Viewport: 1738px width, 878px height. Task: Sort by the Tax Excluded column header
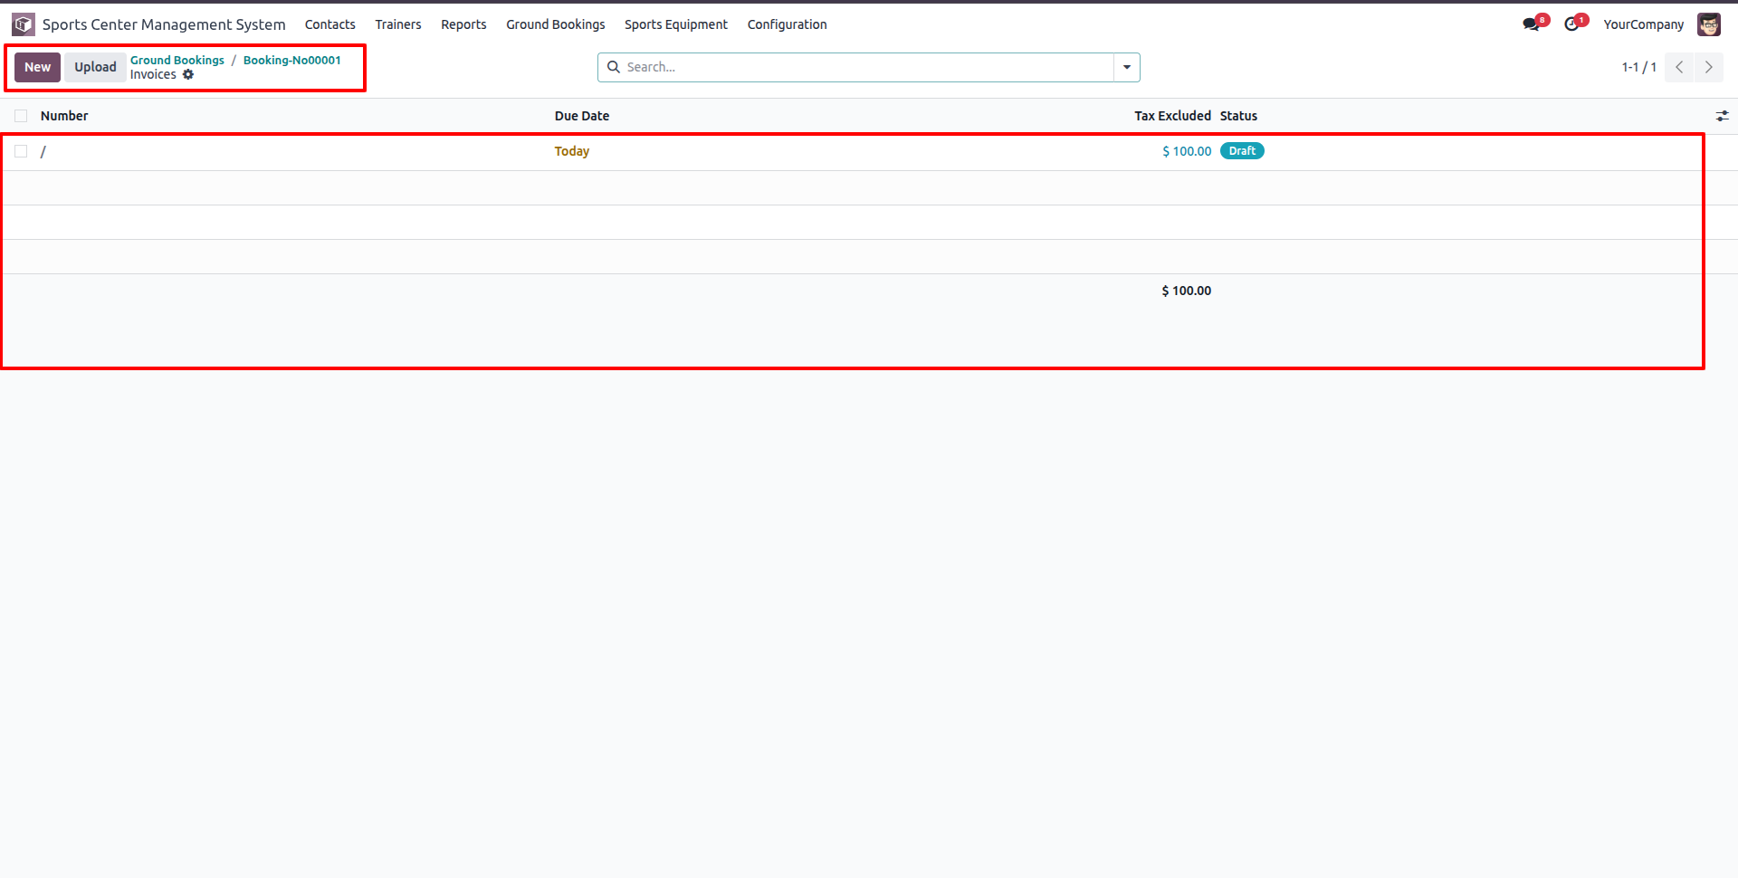(x=1172, y=116)
